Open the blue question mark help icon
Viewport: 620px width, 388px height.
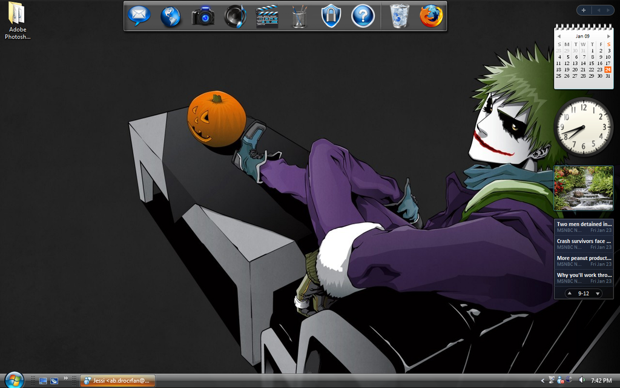(363, 16)
